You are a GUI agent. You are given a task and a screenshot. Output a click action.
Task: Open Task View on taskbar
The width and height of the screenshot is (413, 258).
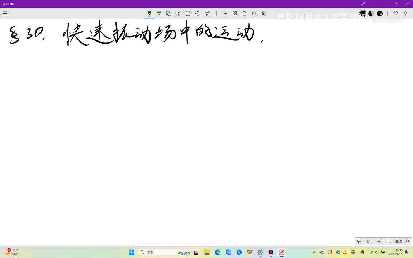196,252
